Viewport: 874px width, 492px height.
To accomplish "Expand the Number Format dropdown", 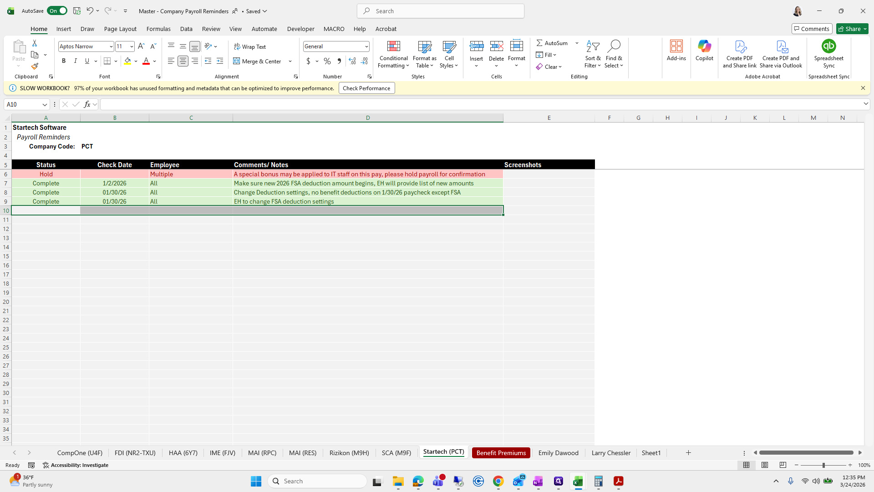I will 366,46.
